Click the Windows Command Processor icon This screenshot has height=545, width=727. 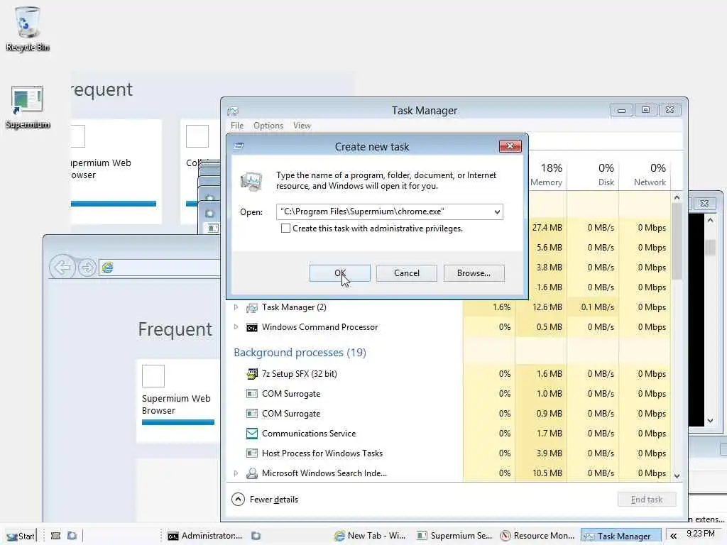pos(252,327)
